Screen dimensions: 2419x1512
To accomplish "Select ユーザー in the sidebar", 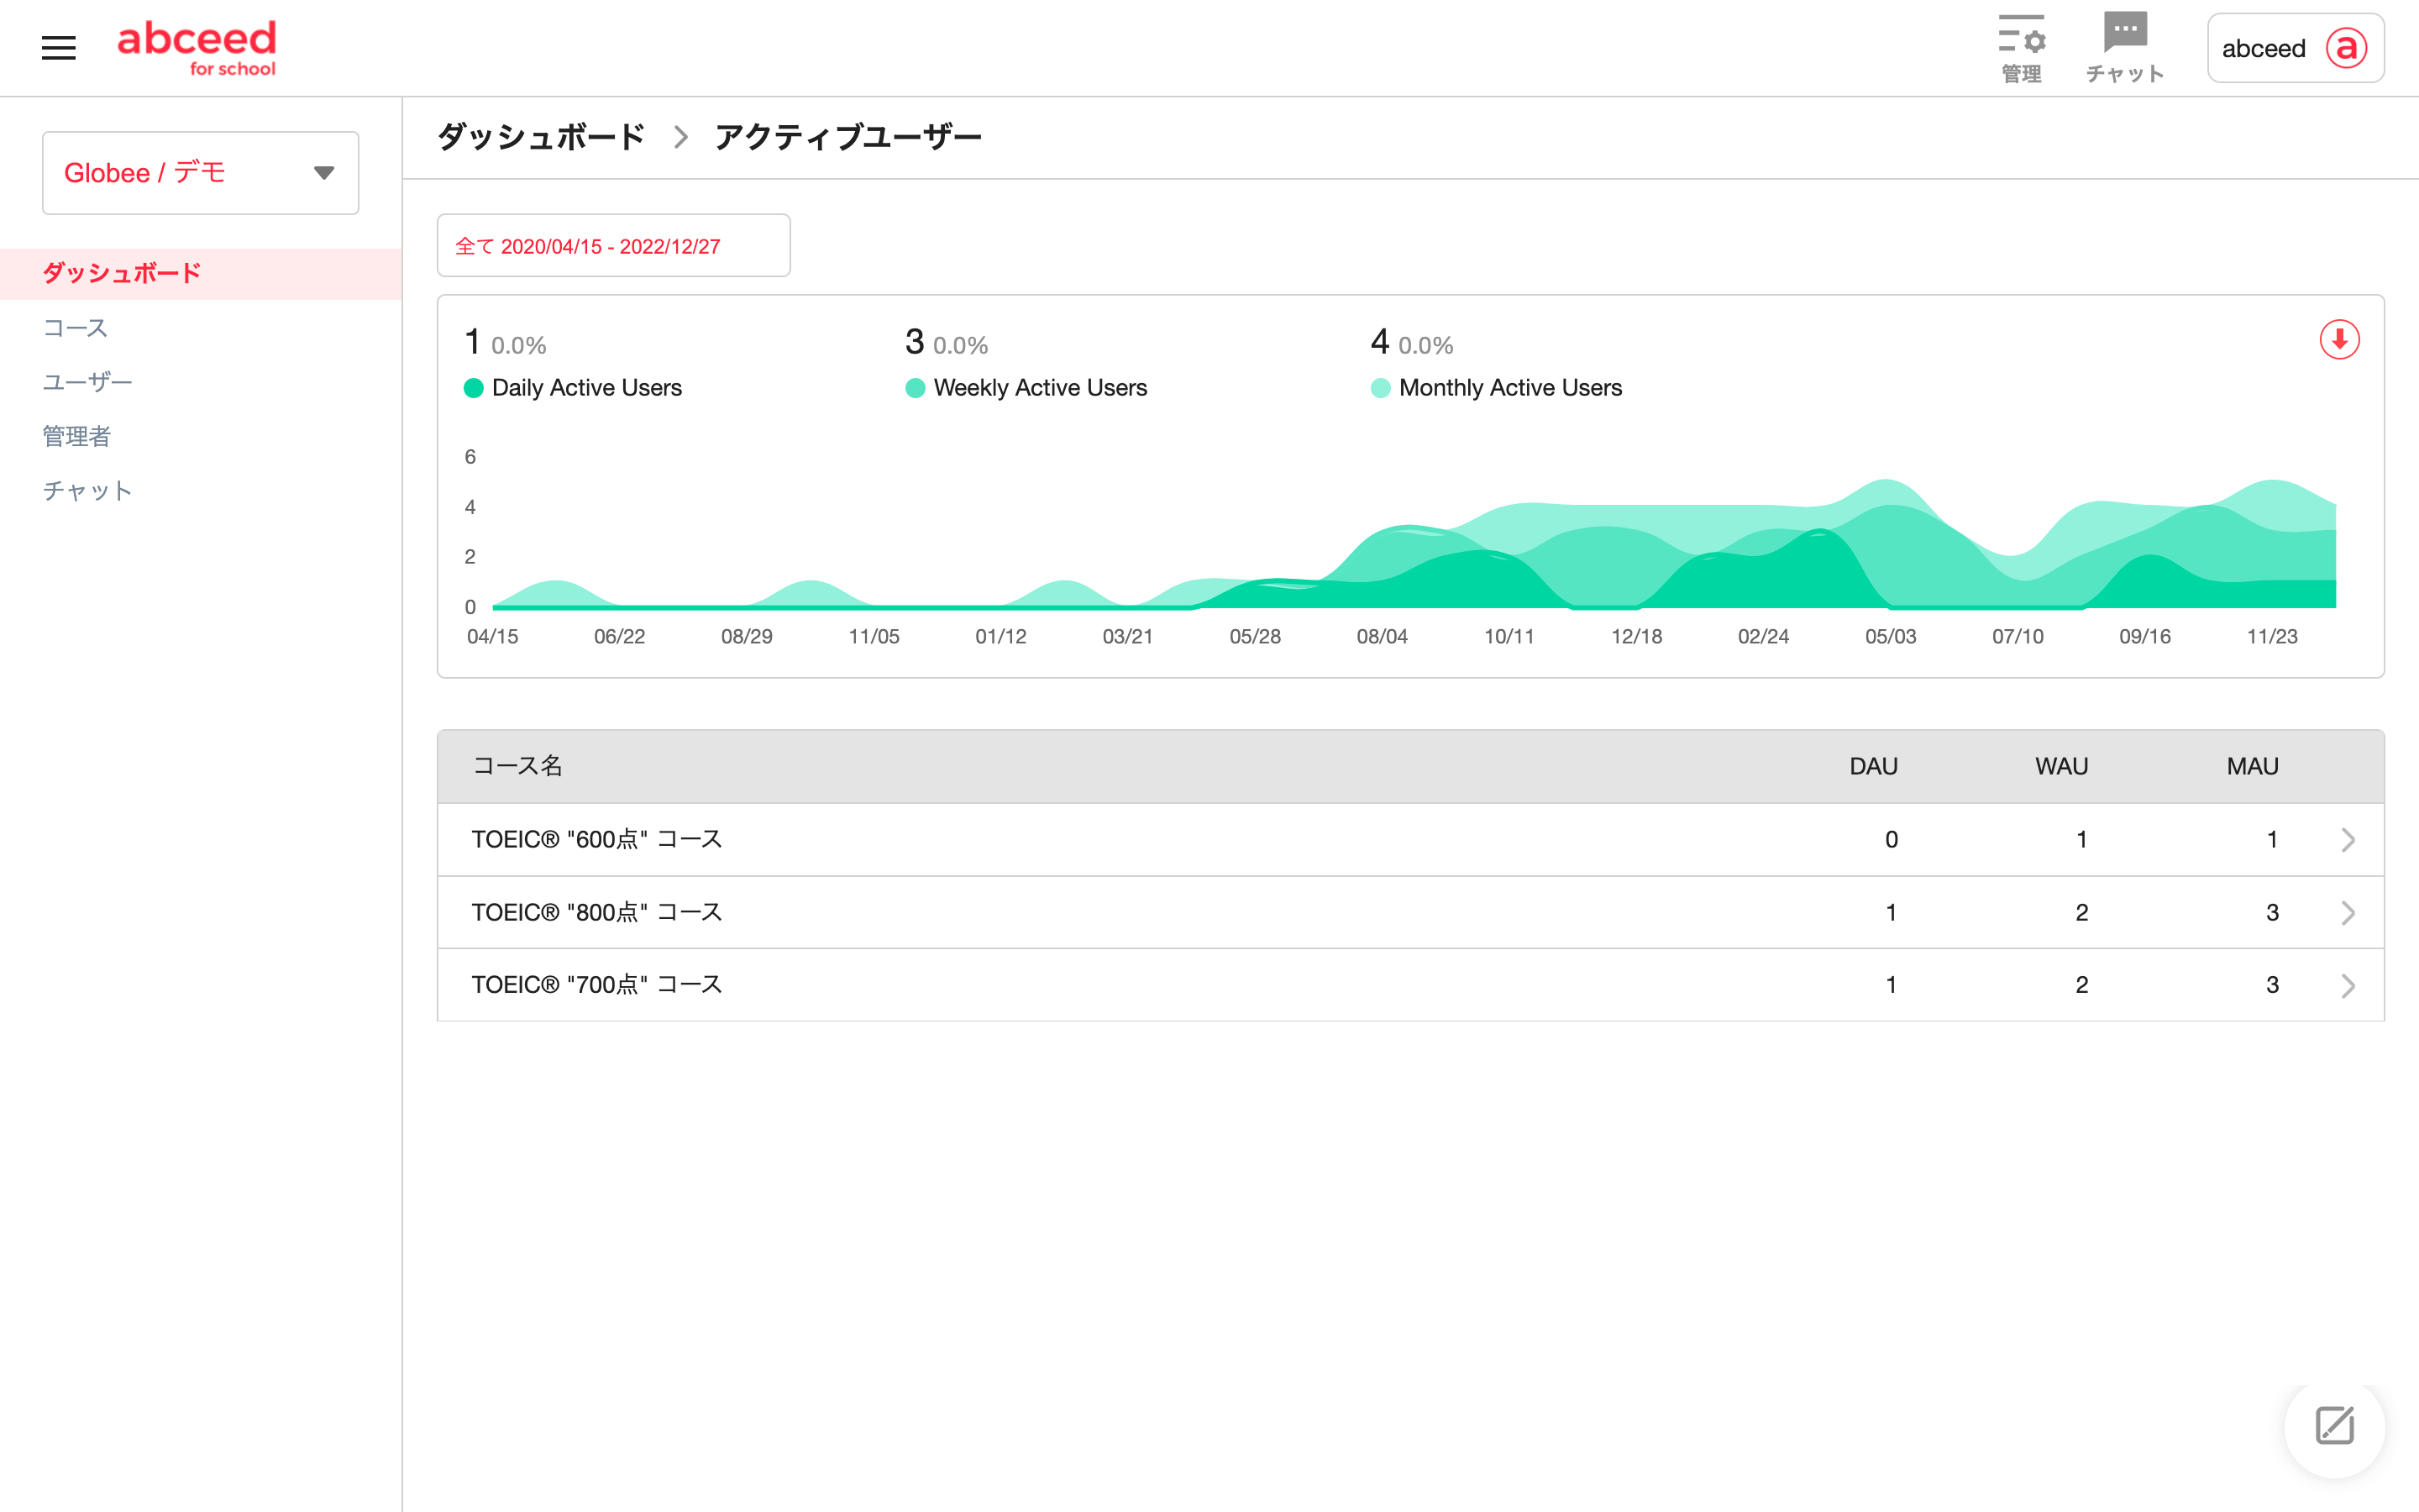I will (87, 382).
